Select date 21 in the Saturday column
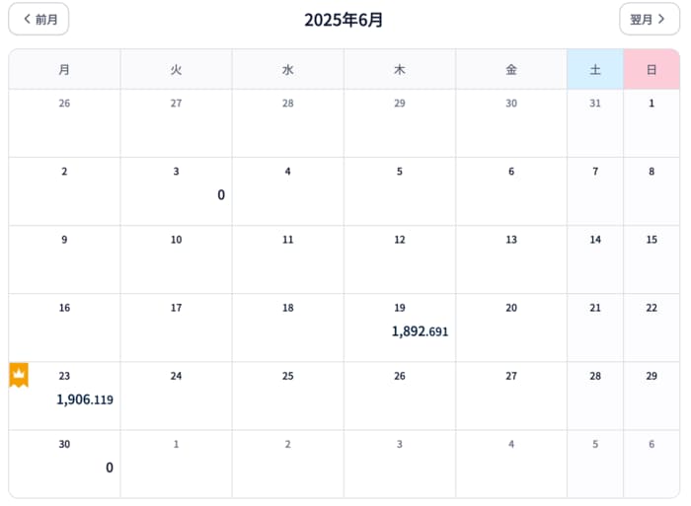 click(595, 326)
